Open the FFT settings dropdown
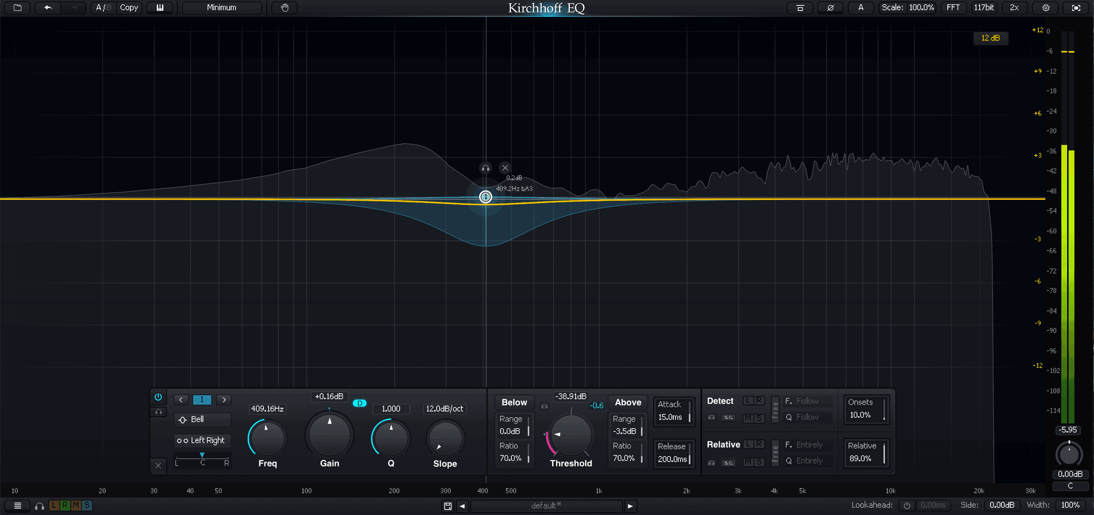Screen dimensions: 1094x515 [x=953, y=8]
